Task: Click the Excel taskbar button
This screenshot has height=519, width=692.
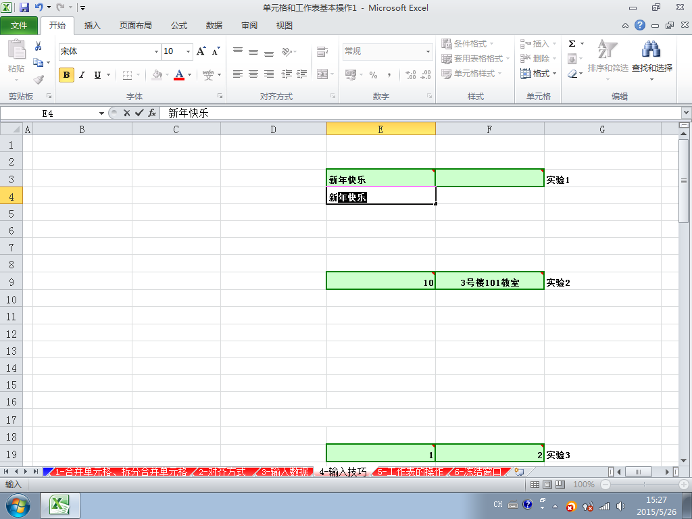Action: tap(60, 505)
